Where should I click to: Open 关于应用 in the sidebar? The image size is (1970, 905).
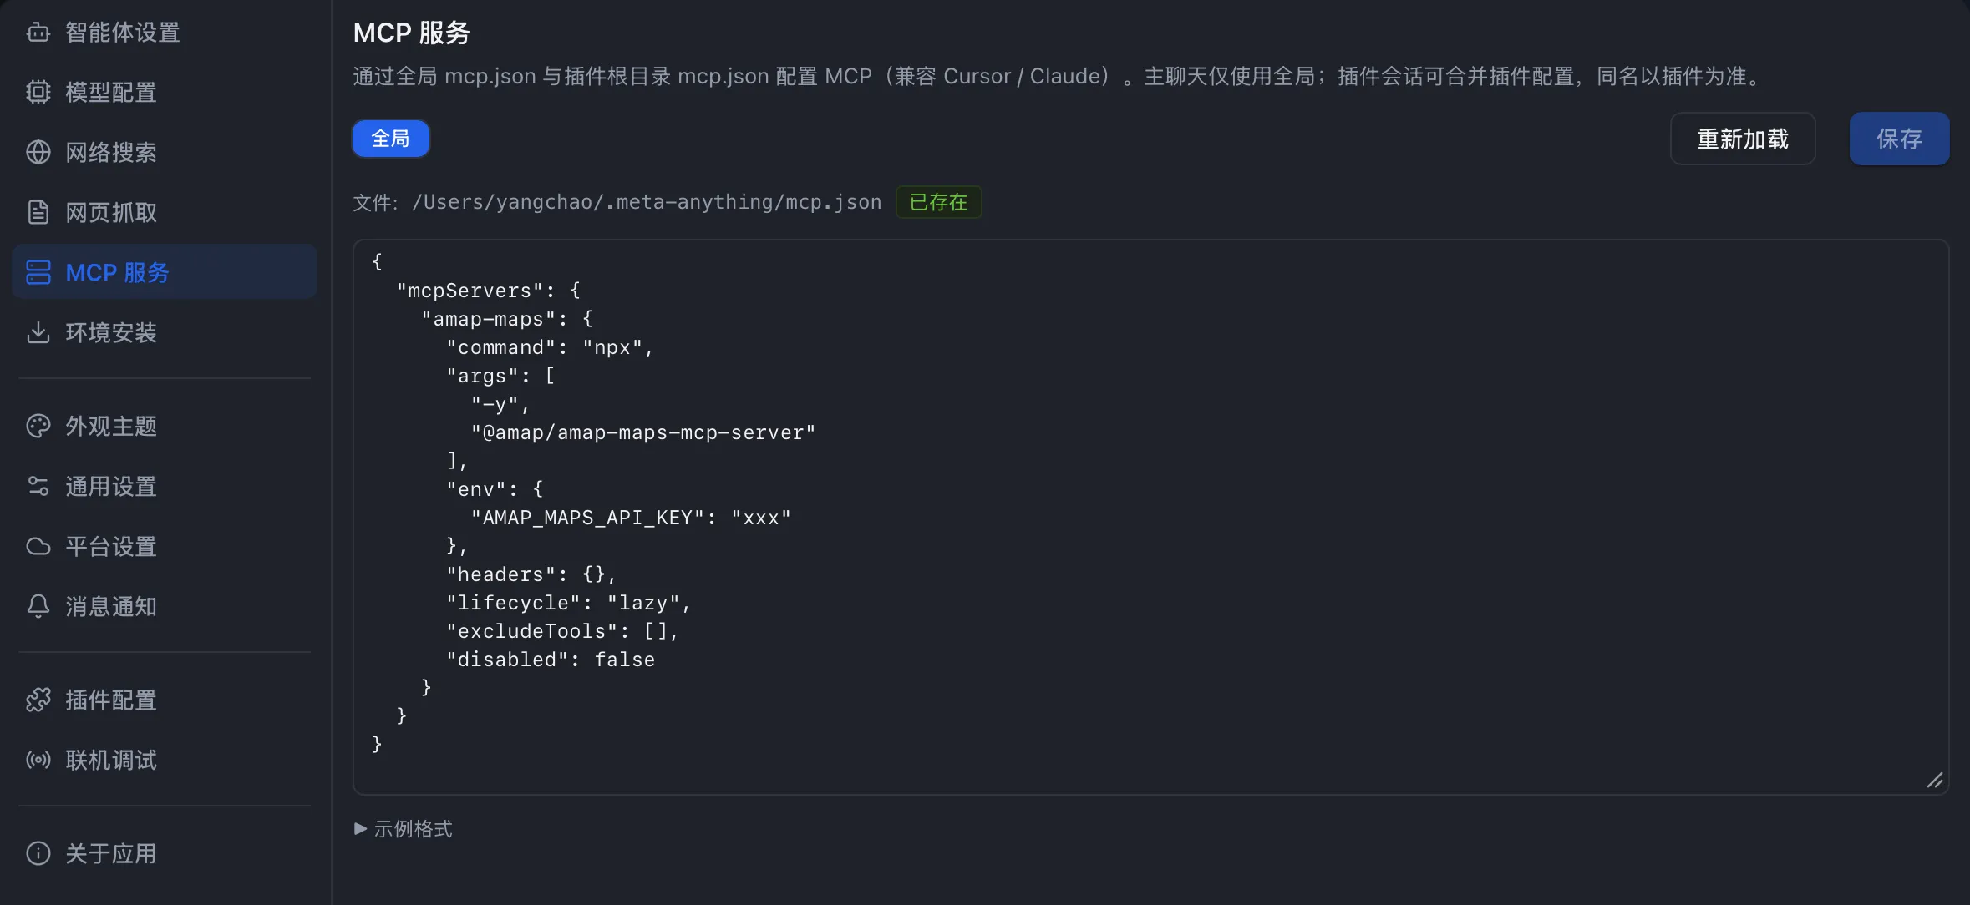click(165, 854)
